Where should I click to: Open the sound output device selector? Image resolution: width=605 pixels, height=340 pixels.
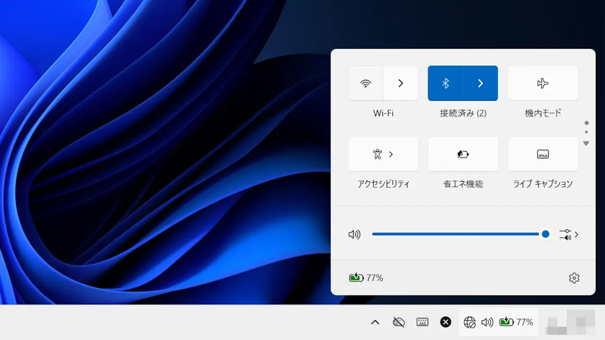point(569,234)
